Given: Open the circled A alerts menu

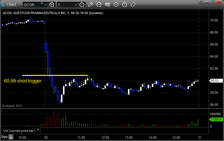Looking at the screenshot, I should point(125,5).
